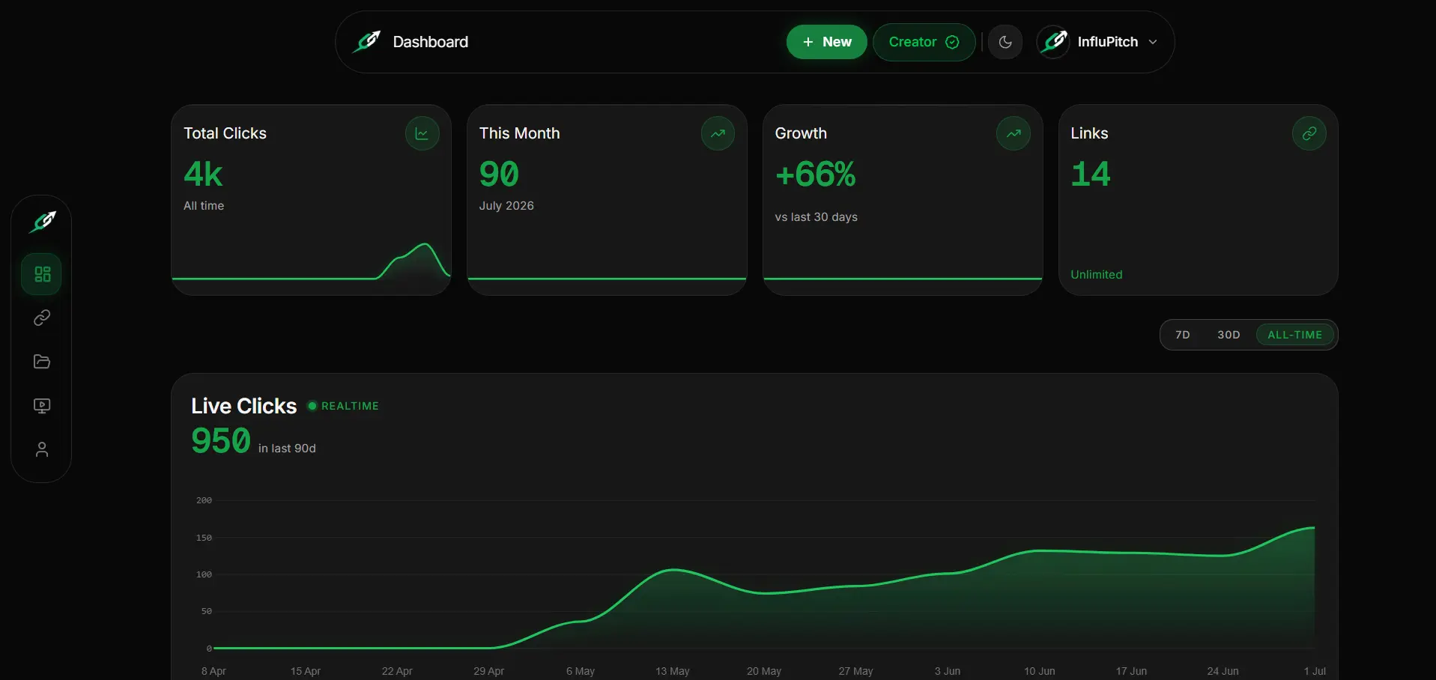
Task: Open the links chain icon in sidebar
Action: [42, 318]
